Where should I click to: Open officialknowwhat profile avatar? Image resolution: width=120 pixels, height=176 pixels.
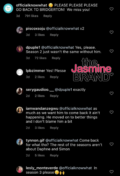pyautogui.click(x=8, y=8)
